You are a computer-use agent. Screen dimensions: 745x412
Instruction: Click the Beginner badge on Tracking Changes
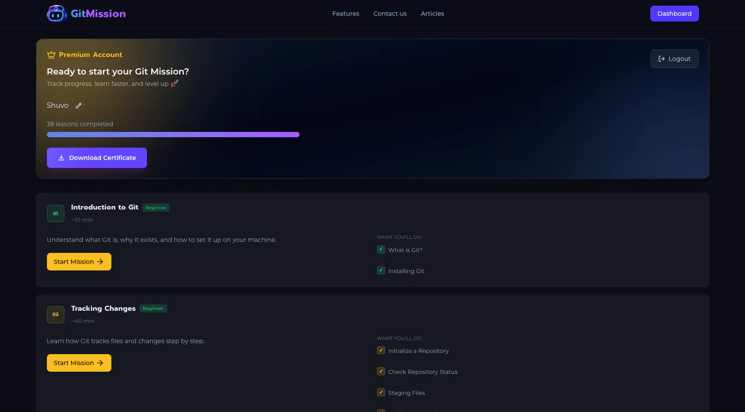(x=153, y=309)
